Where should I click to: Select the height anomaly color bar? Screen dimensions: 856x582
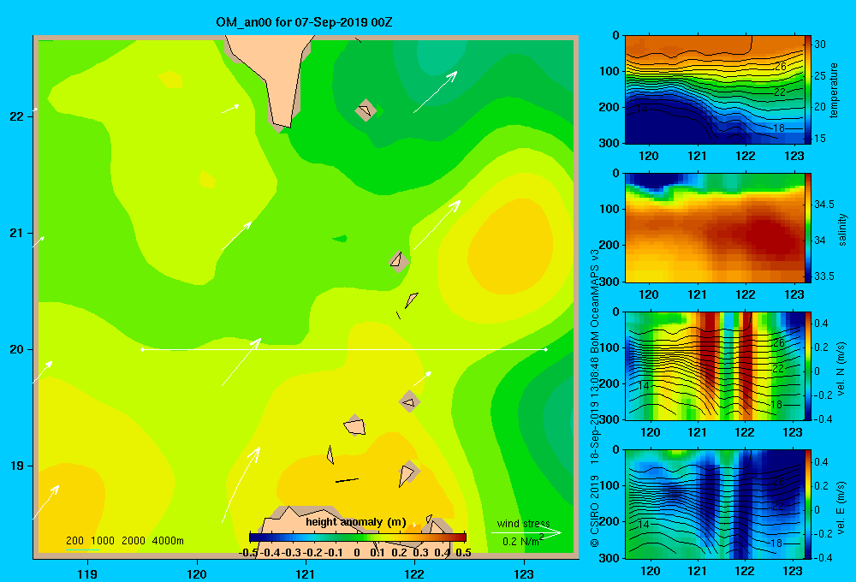(358, 537)
